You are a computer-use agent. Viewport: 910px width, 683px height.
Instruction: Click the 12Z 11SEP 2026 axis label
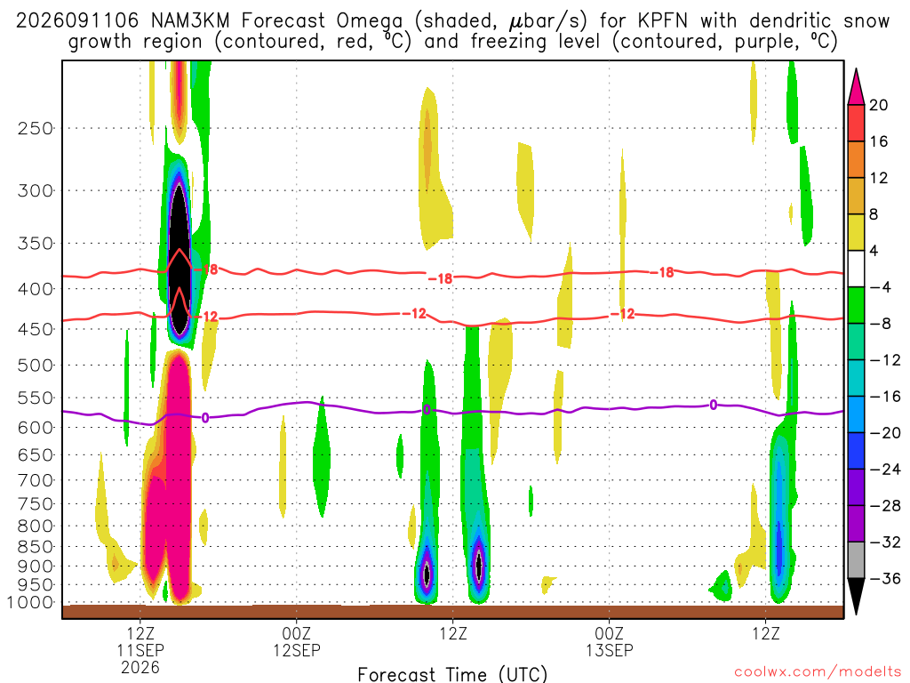(x=140, y=650)
